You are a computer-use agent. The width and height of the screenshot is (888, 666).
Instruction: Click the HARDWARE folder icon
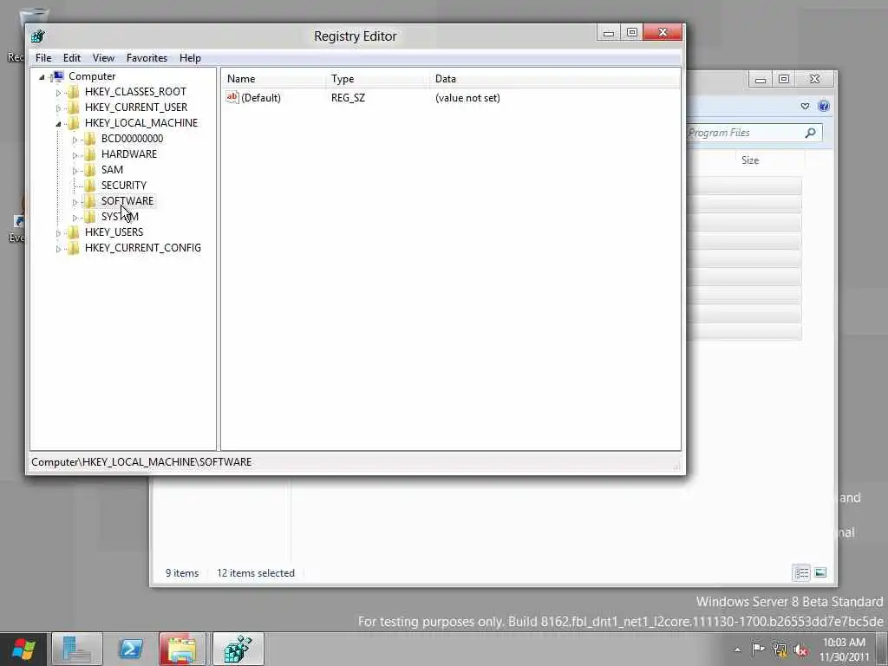pyautogui.click(x=89, y=154)
